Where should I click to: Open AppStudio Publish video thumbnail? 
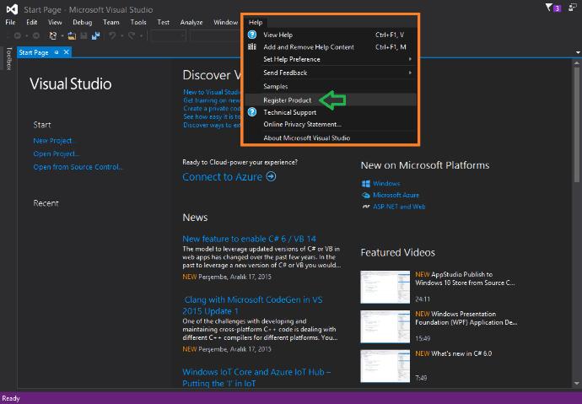[385, 287]
